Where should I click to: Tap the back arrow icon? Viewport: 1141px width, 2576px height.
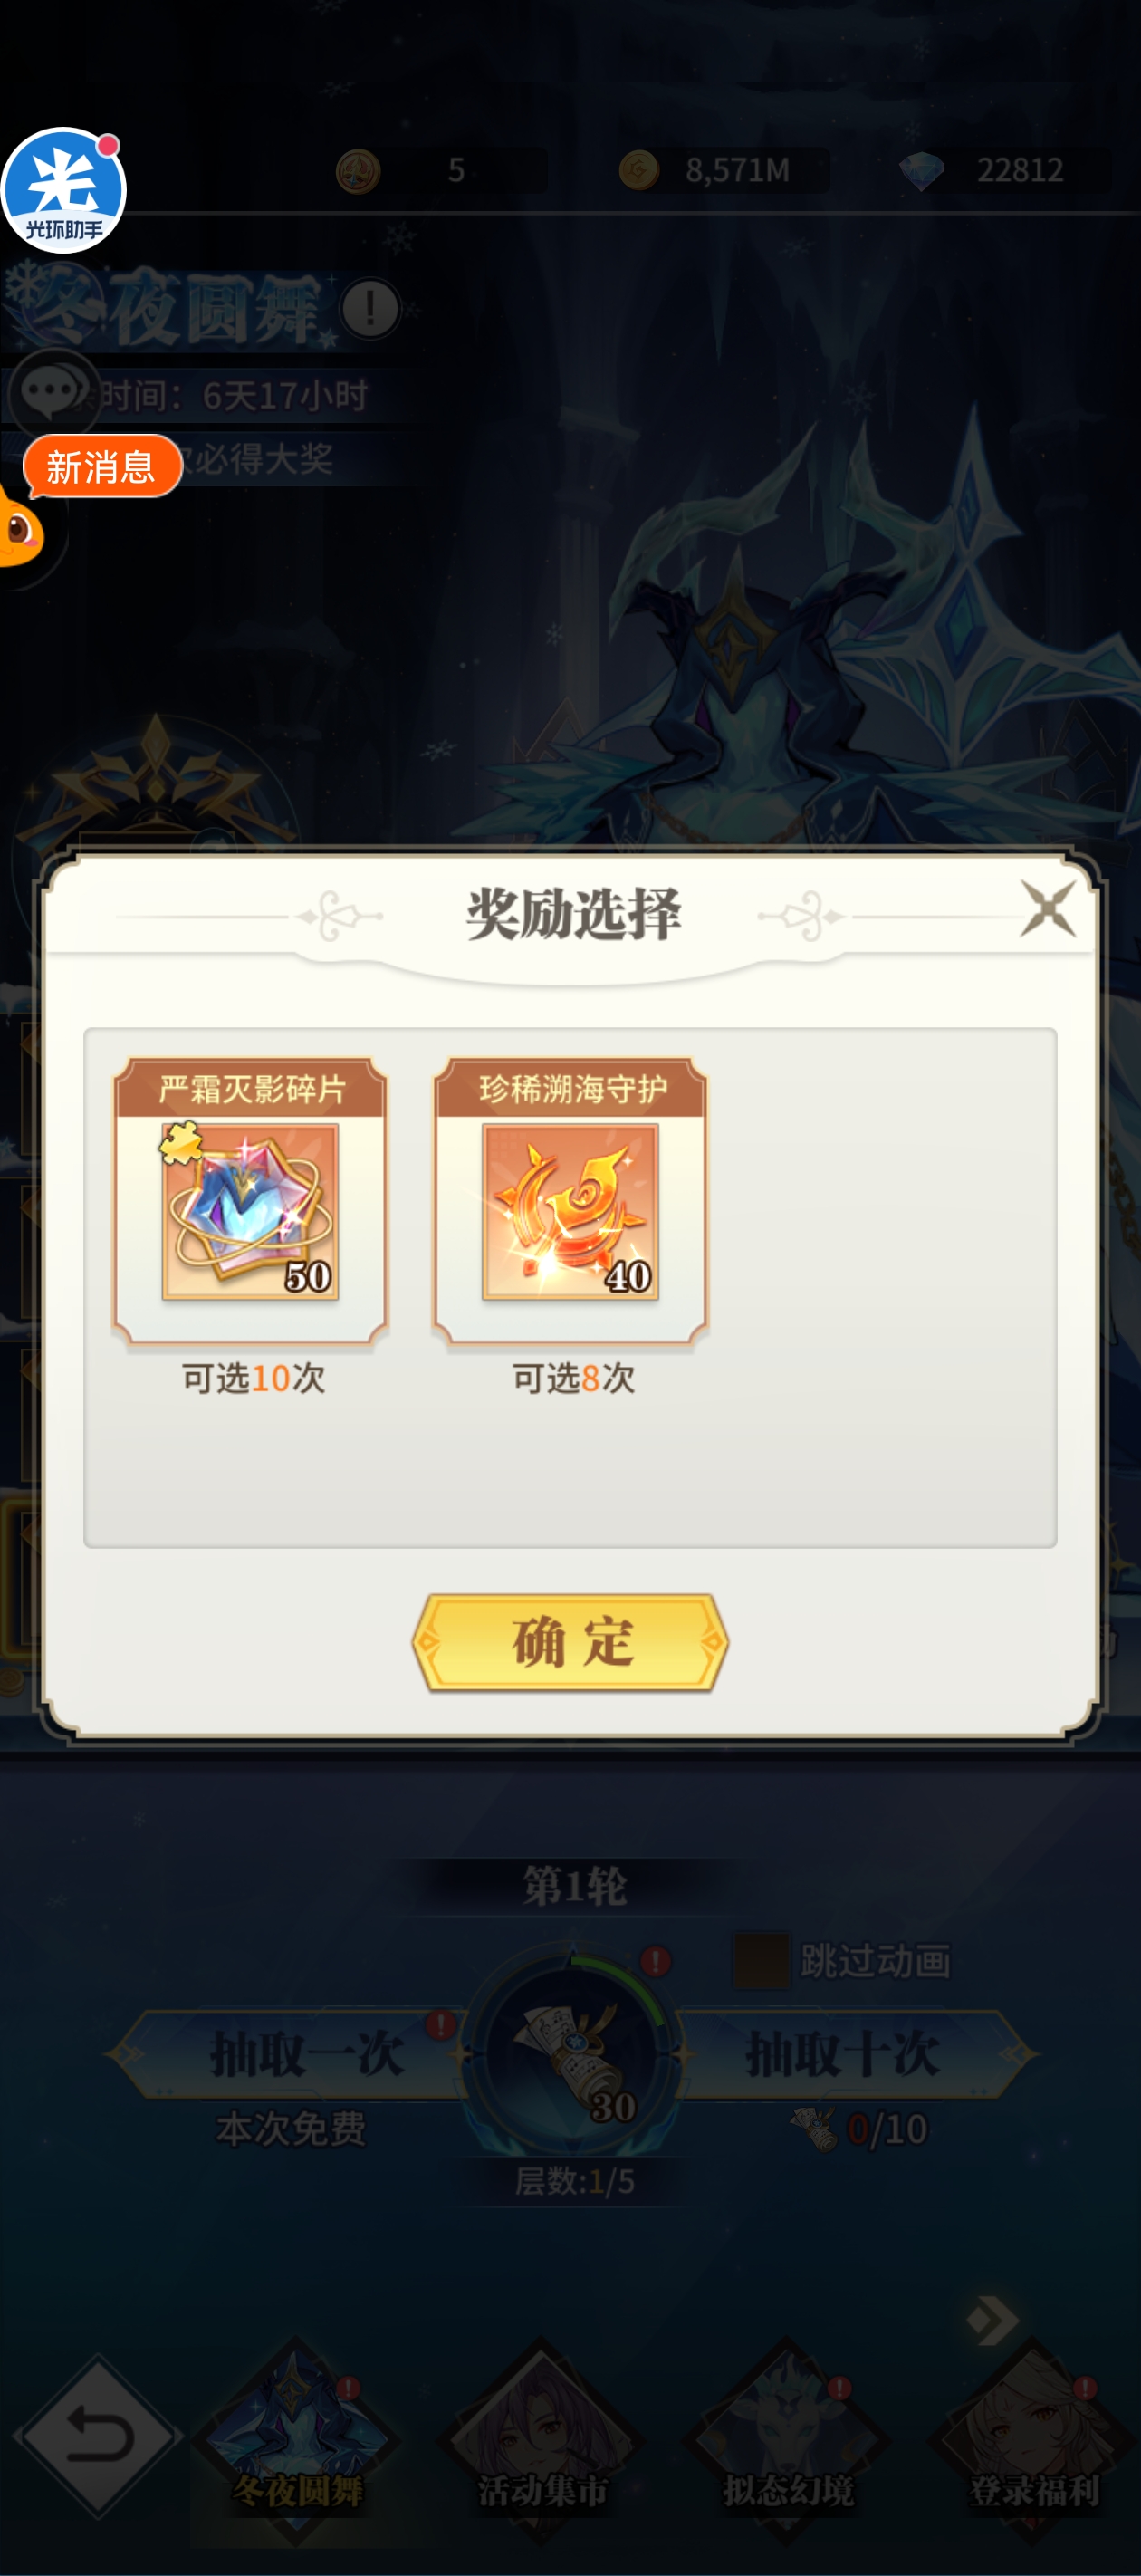click(97, 2436)
